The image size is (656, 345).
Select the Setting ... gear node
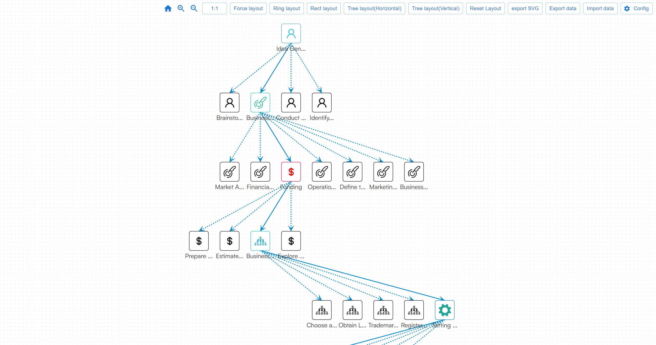tap(445, 310)
